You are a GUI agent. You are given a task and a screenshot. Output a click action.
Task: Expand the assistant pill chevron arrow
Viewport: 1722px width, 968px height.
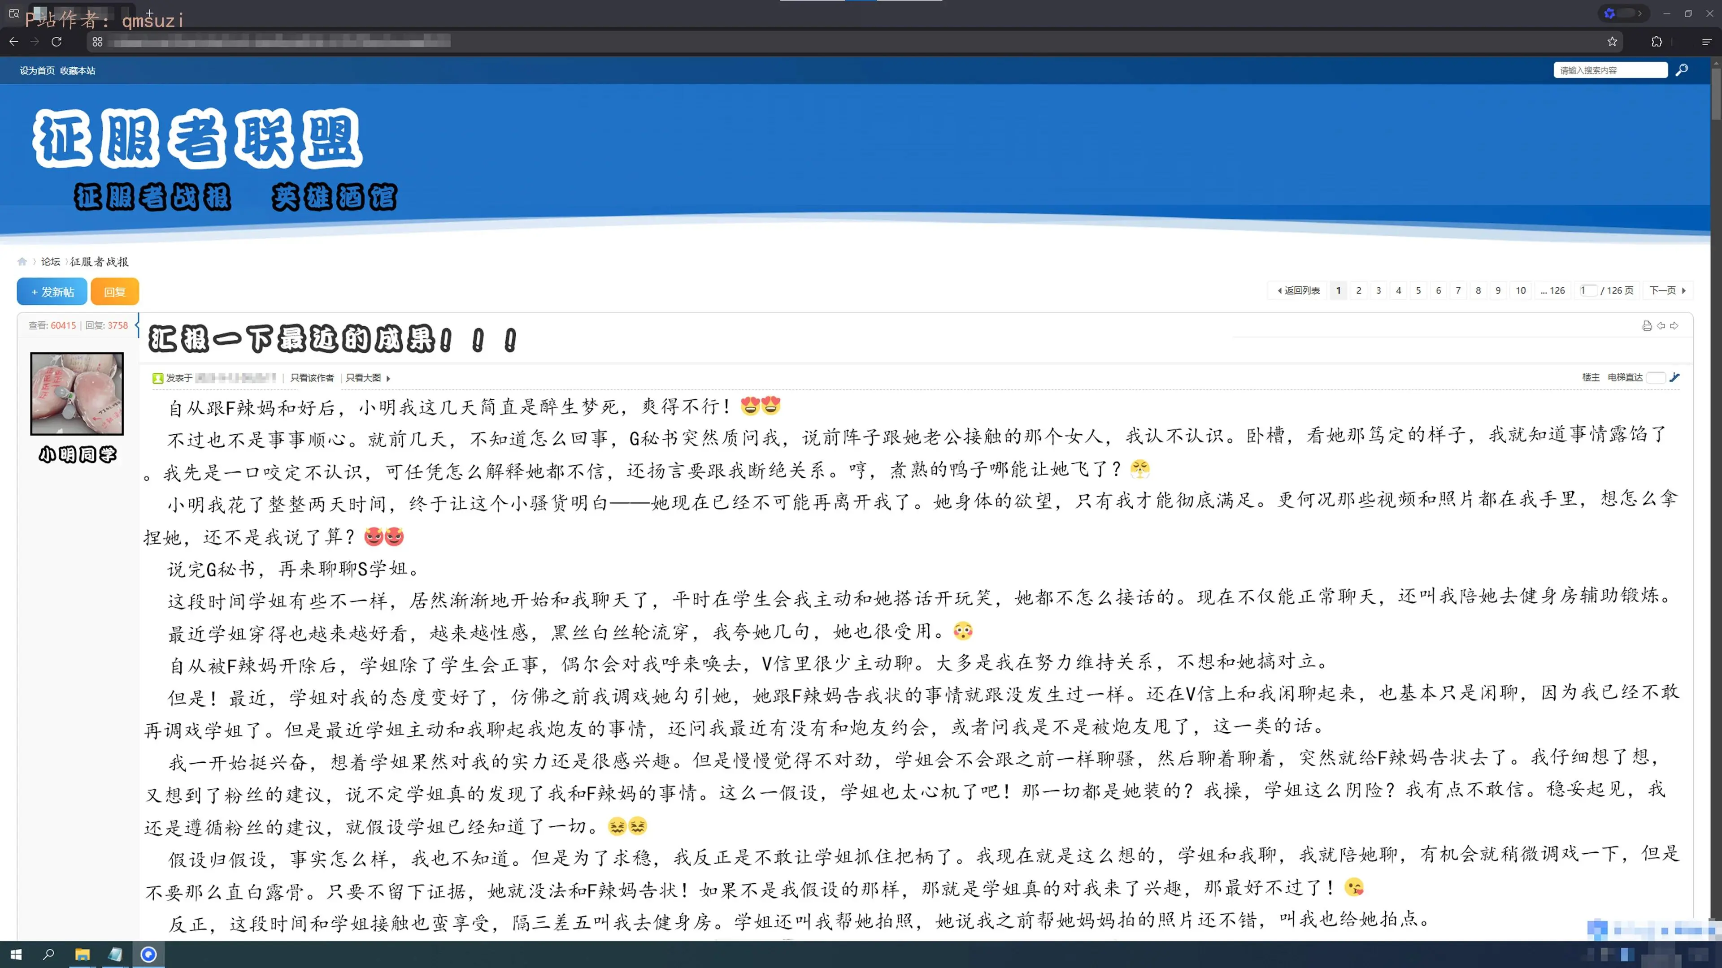point(1639,13)
